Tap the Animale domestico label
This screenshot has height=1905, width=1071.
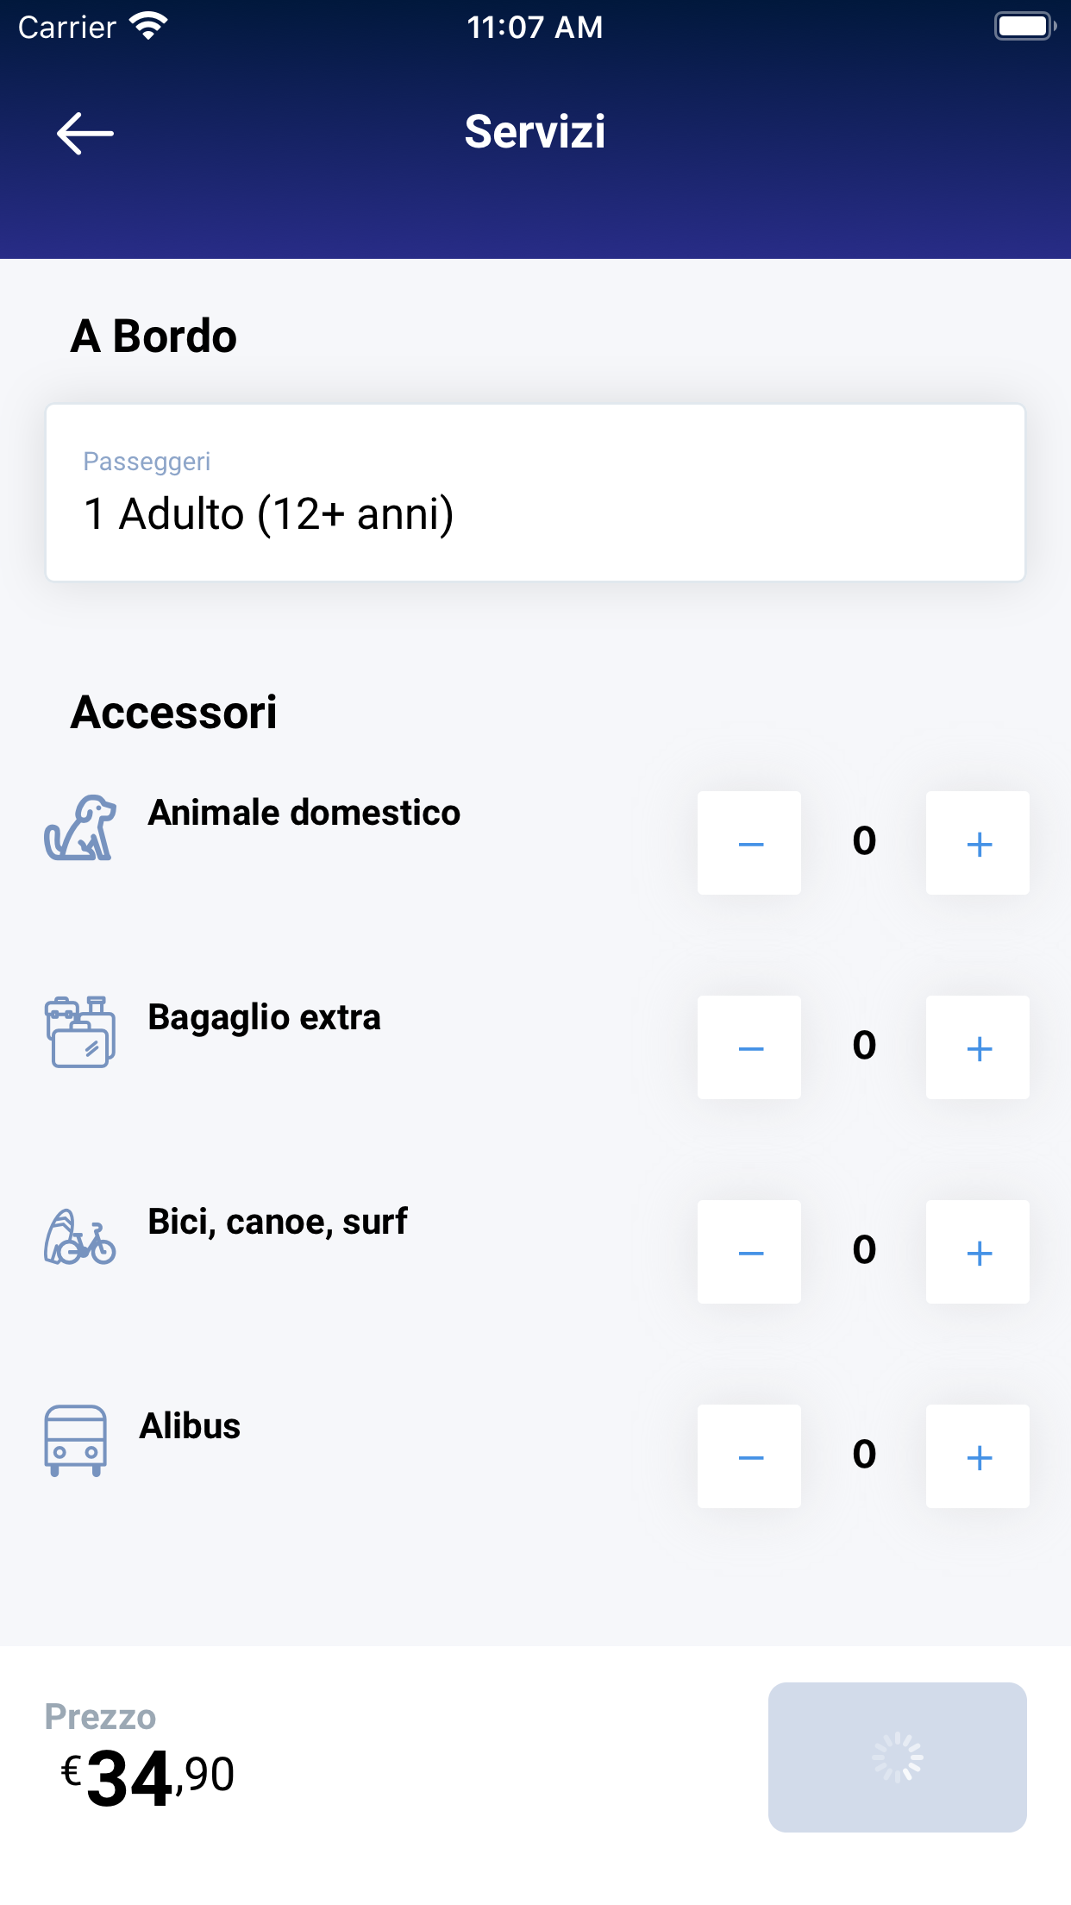tap(304, 813)
